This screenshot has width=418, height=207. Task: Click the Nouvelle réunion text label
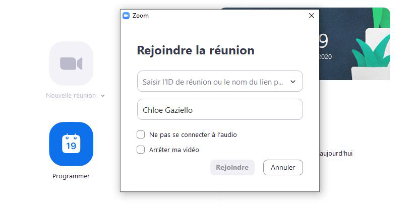point(71,96)
